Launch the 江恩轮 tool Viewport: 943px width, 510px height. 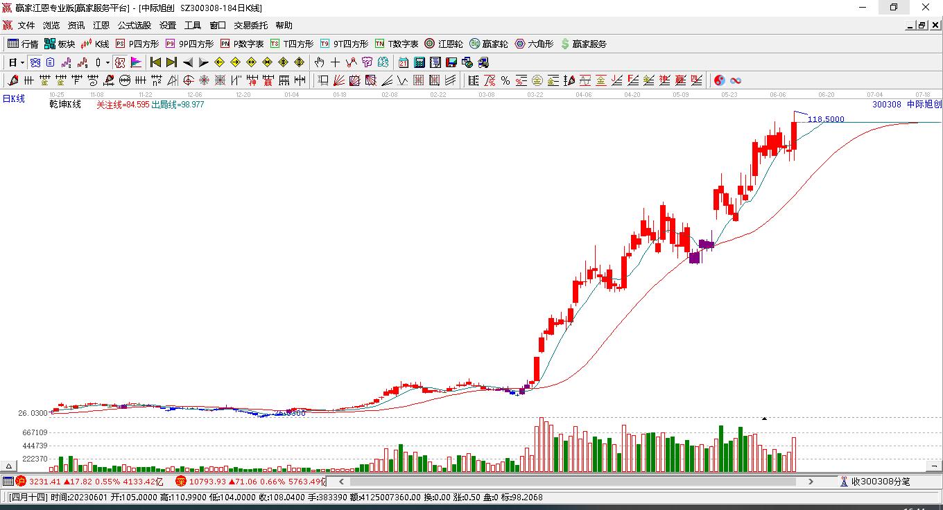(x=444, y=44)
